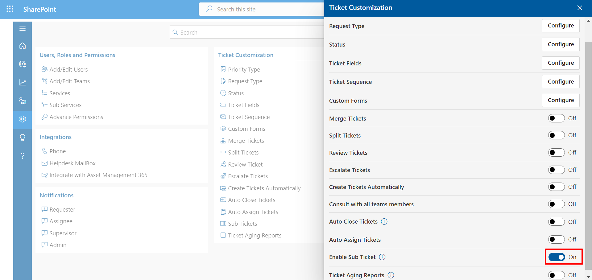Open Auto Assign Tickets link in list
This screenshot has width=592, height=280.
pyautogui.click(x=253, y=212)
